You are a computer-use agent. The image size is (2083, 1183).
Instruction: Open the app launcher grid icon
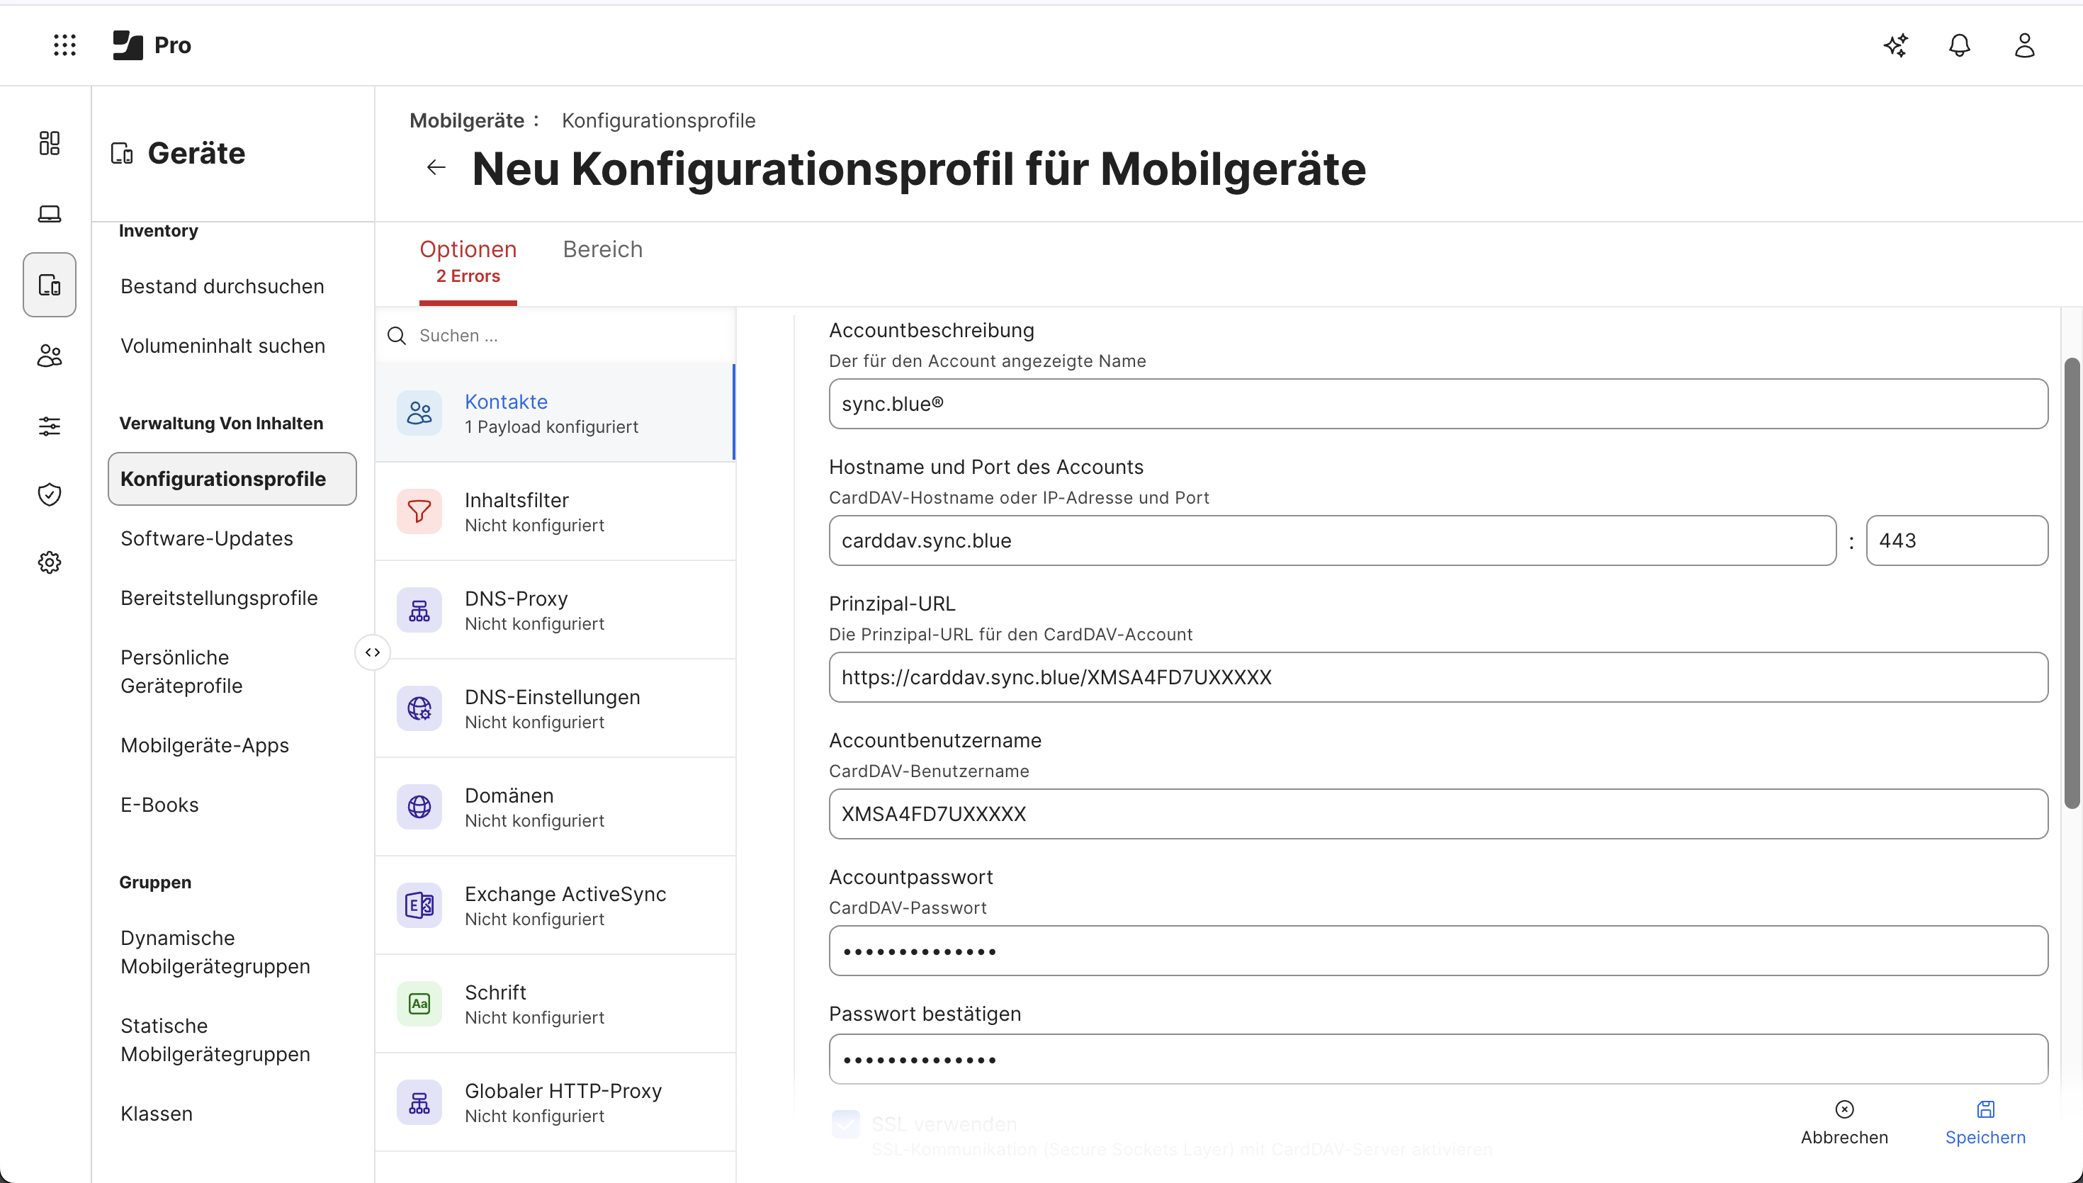(64, 45)
